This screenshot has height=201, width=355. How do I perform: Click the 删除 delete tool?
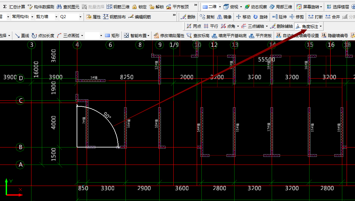(188, 17)
